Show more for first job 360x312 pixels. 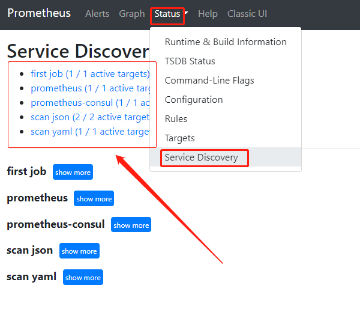(x=73, y=172)
